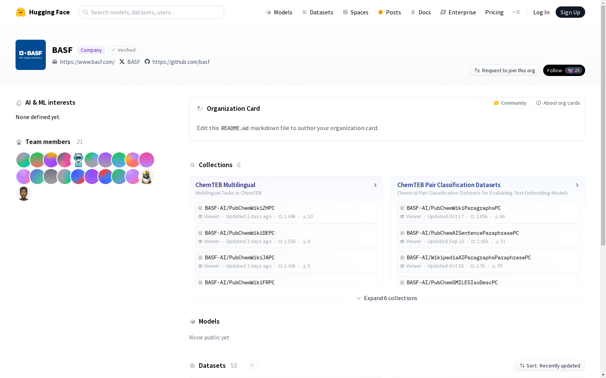Click the dataset icon for BASF-AI/PubChemWikiDEPC
The height and width of the screenshot is (378, 606).
(200, 233)
